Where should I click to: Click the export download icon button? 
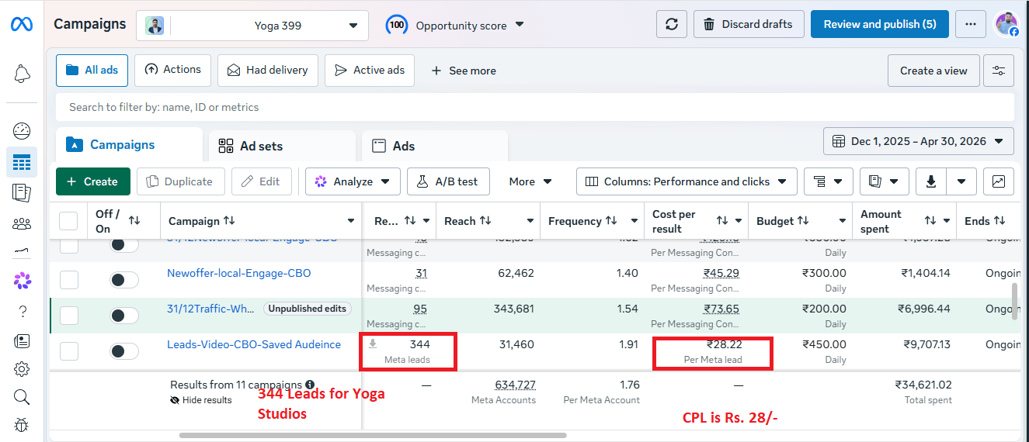(930, 181)
